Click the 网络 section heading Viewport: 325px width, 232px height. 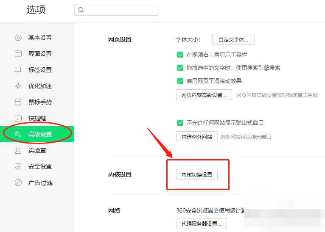pyautogui.click(x=114, y=210)
